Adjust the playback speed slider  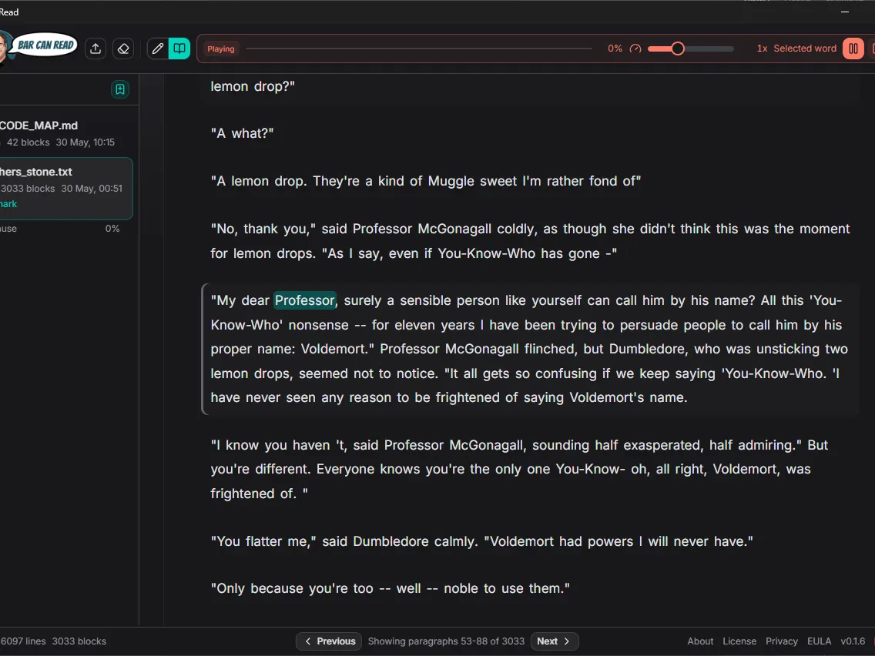click(x=691, y=49)
